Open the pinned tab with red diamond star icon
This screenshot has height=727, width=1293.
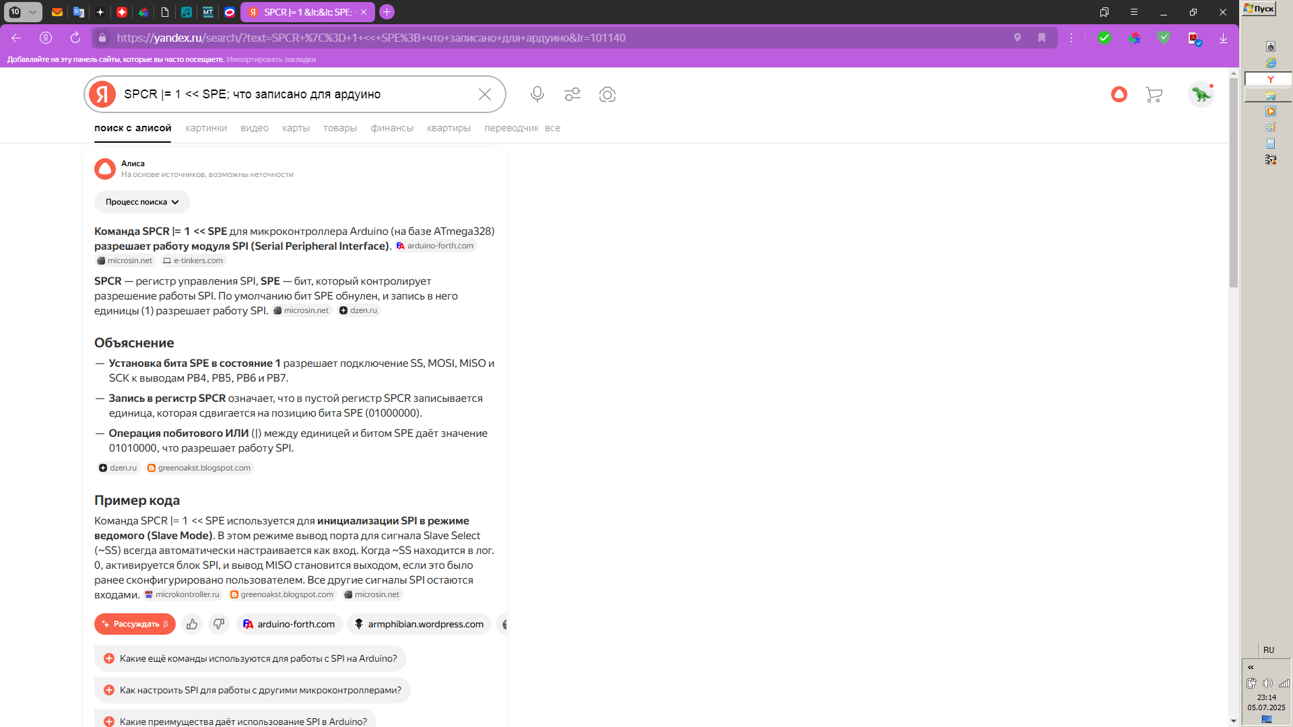[122, 12]
